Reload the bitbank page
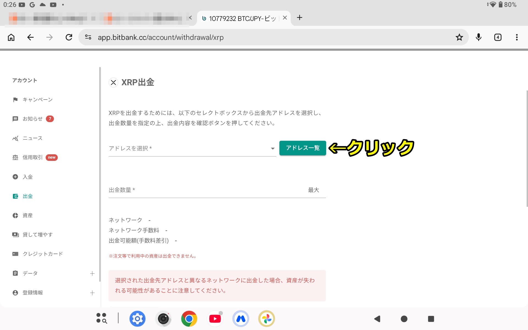Image resolution: width=528 pixels, height=330 pixels. pyautogui.click(x=69, y=37)
